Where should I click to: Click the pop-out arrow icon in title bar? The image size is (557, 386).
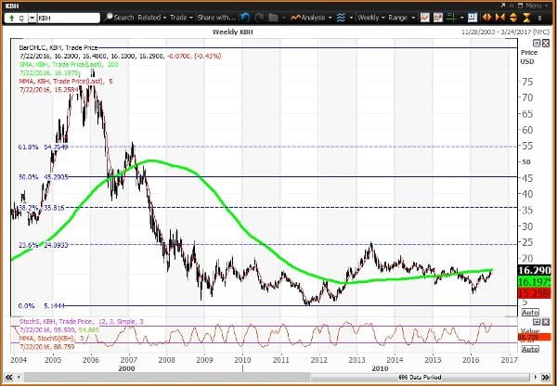coord(503,6)
